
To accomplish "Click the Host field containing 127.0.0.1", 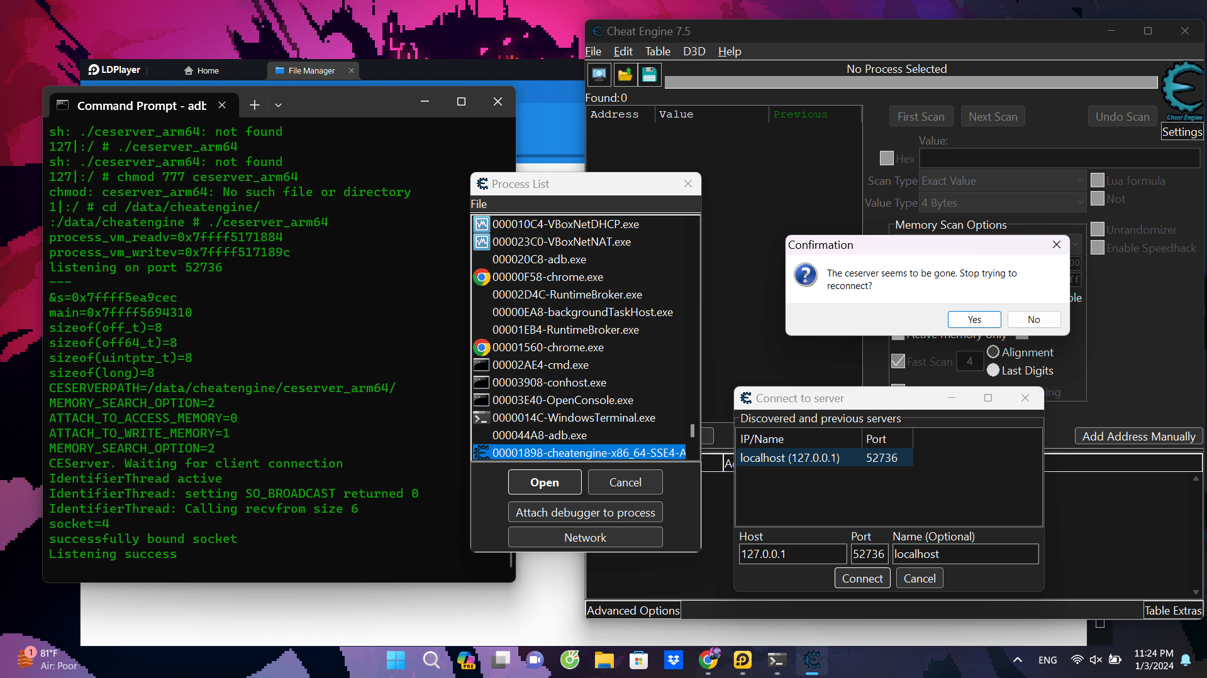I will point(792,554).
